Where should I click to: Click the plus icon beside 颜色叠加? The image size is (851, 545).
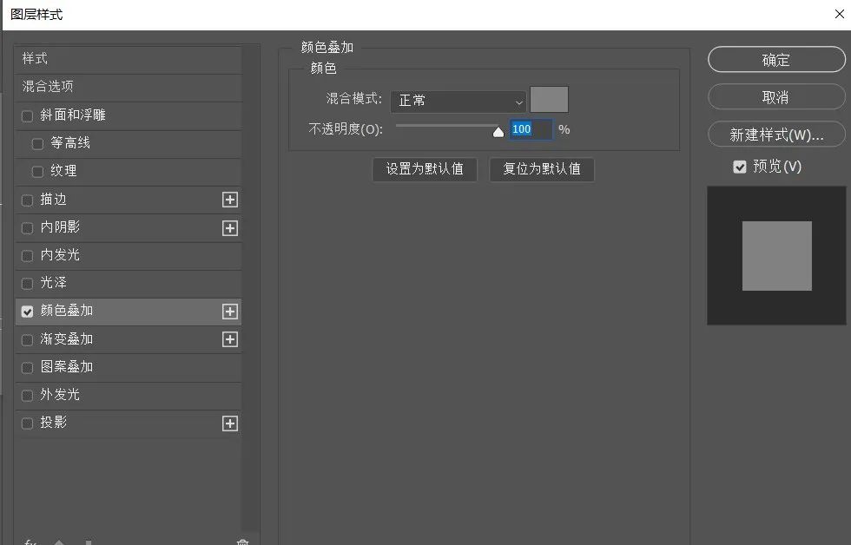coord(229,312)
